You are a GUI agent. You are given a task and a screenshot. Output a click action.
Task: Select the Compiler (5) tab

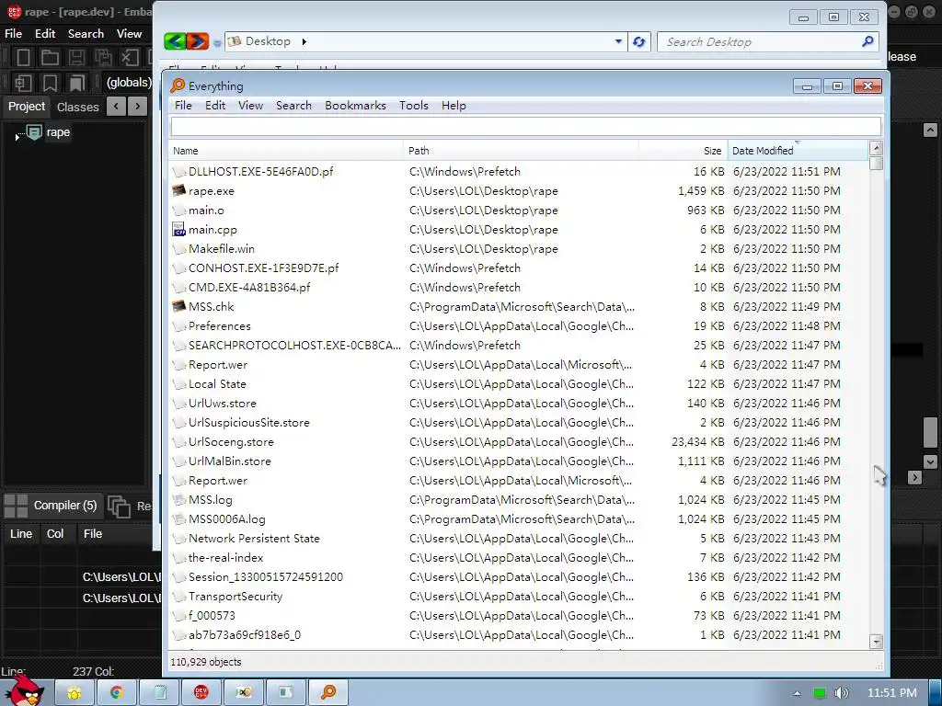65,506
